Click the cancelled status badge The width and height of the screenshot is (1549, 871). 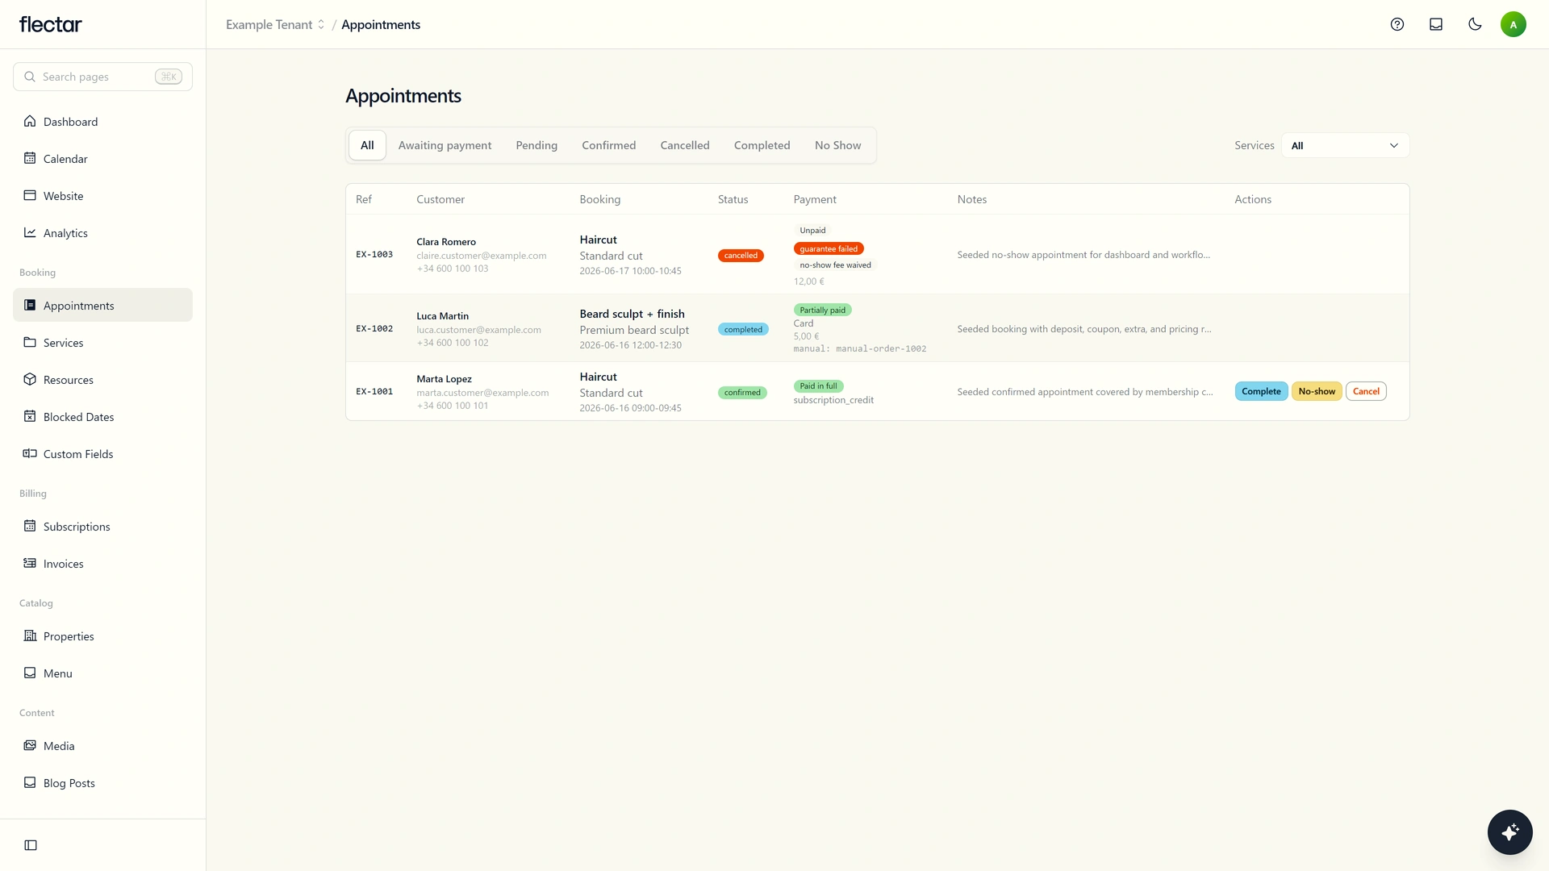pos(741,256)
